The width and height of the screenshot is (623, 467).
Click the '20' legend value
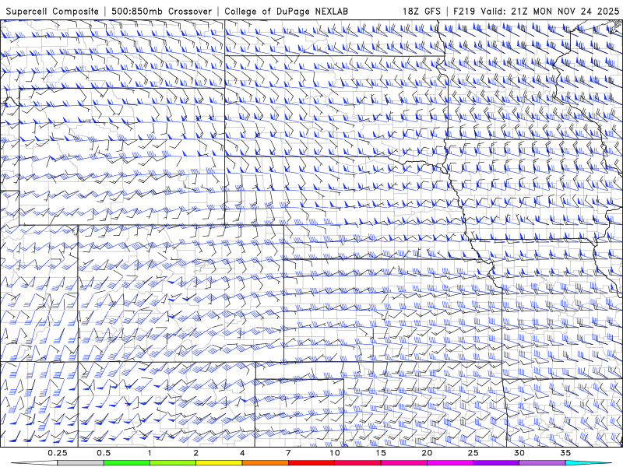point(427,453)
